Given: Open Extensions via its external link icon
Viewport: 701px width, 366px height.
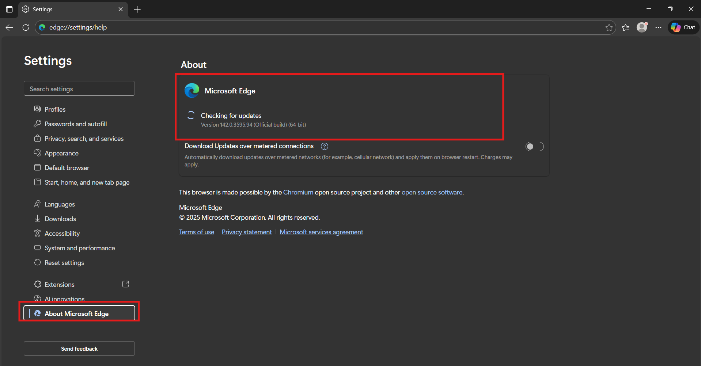Looking at the screenshot, I should tap(125, 284).
